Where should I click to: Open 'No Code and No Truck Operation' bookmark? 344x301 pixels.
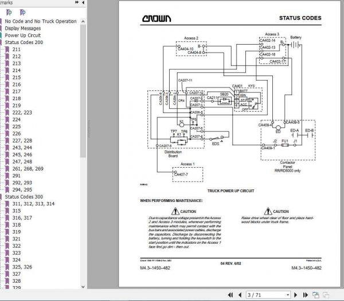pos(41,21)
